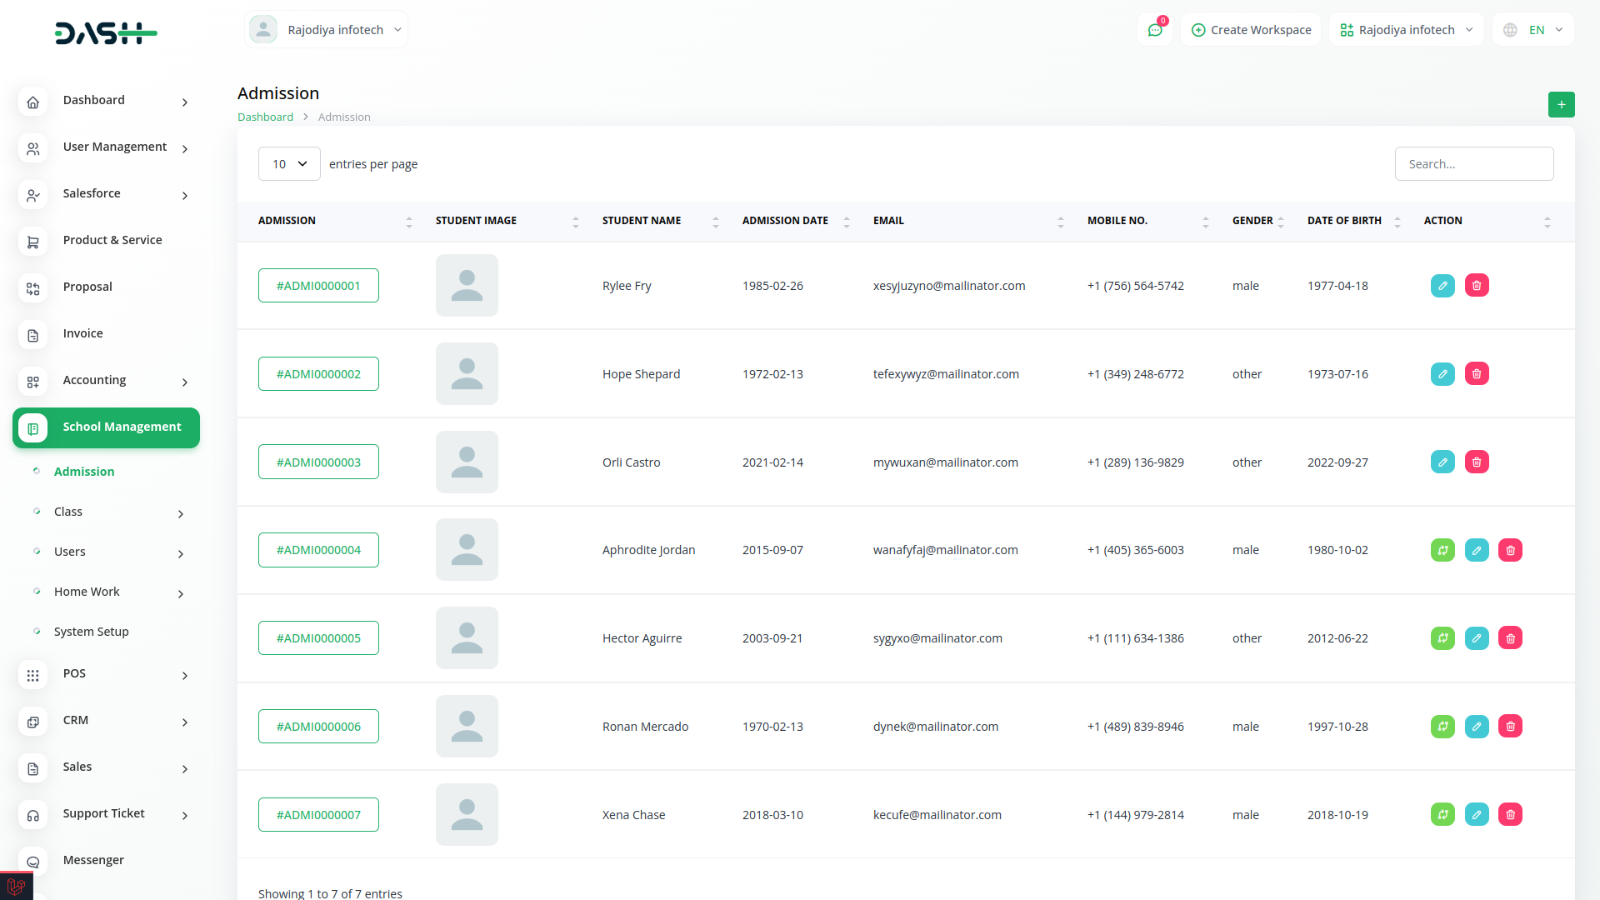Open the entries per page dropdown
Screen dimensions: 1600x900
point(289,164)
